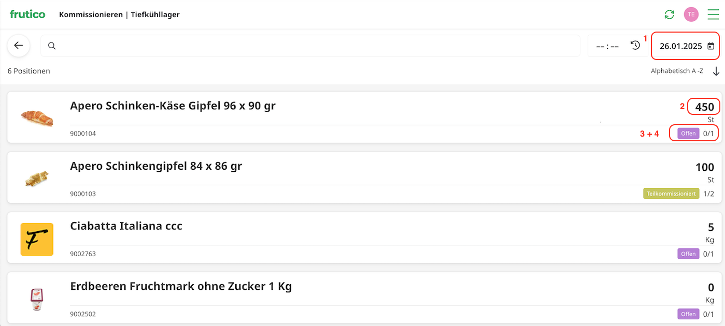
Task: Go back with the arrow button
Action: point(19,46)
